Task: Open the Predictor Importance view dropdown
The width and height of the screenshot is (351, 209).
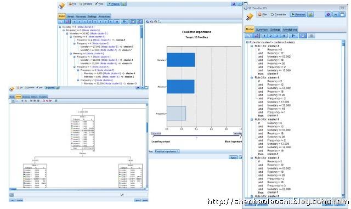Action: click(x=167, y=151)
